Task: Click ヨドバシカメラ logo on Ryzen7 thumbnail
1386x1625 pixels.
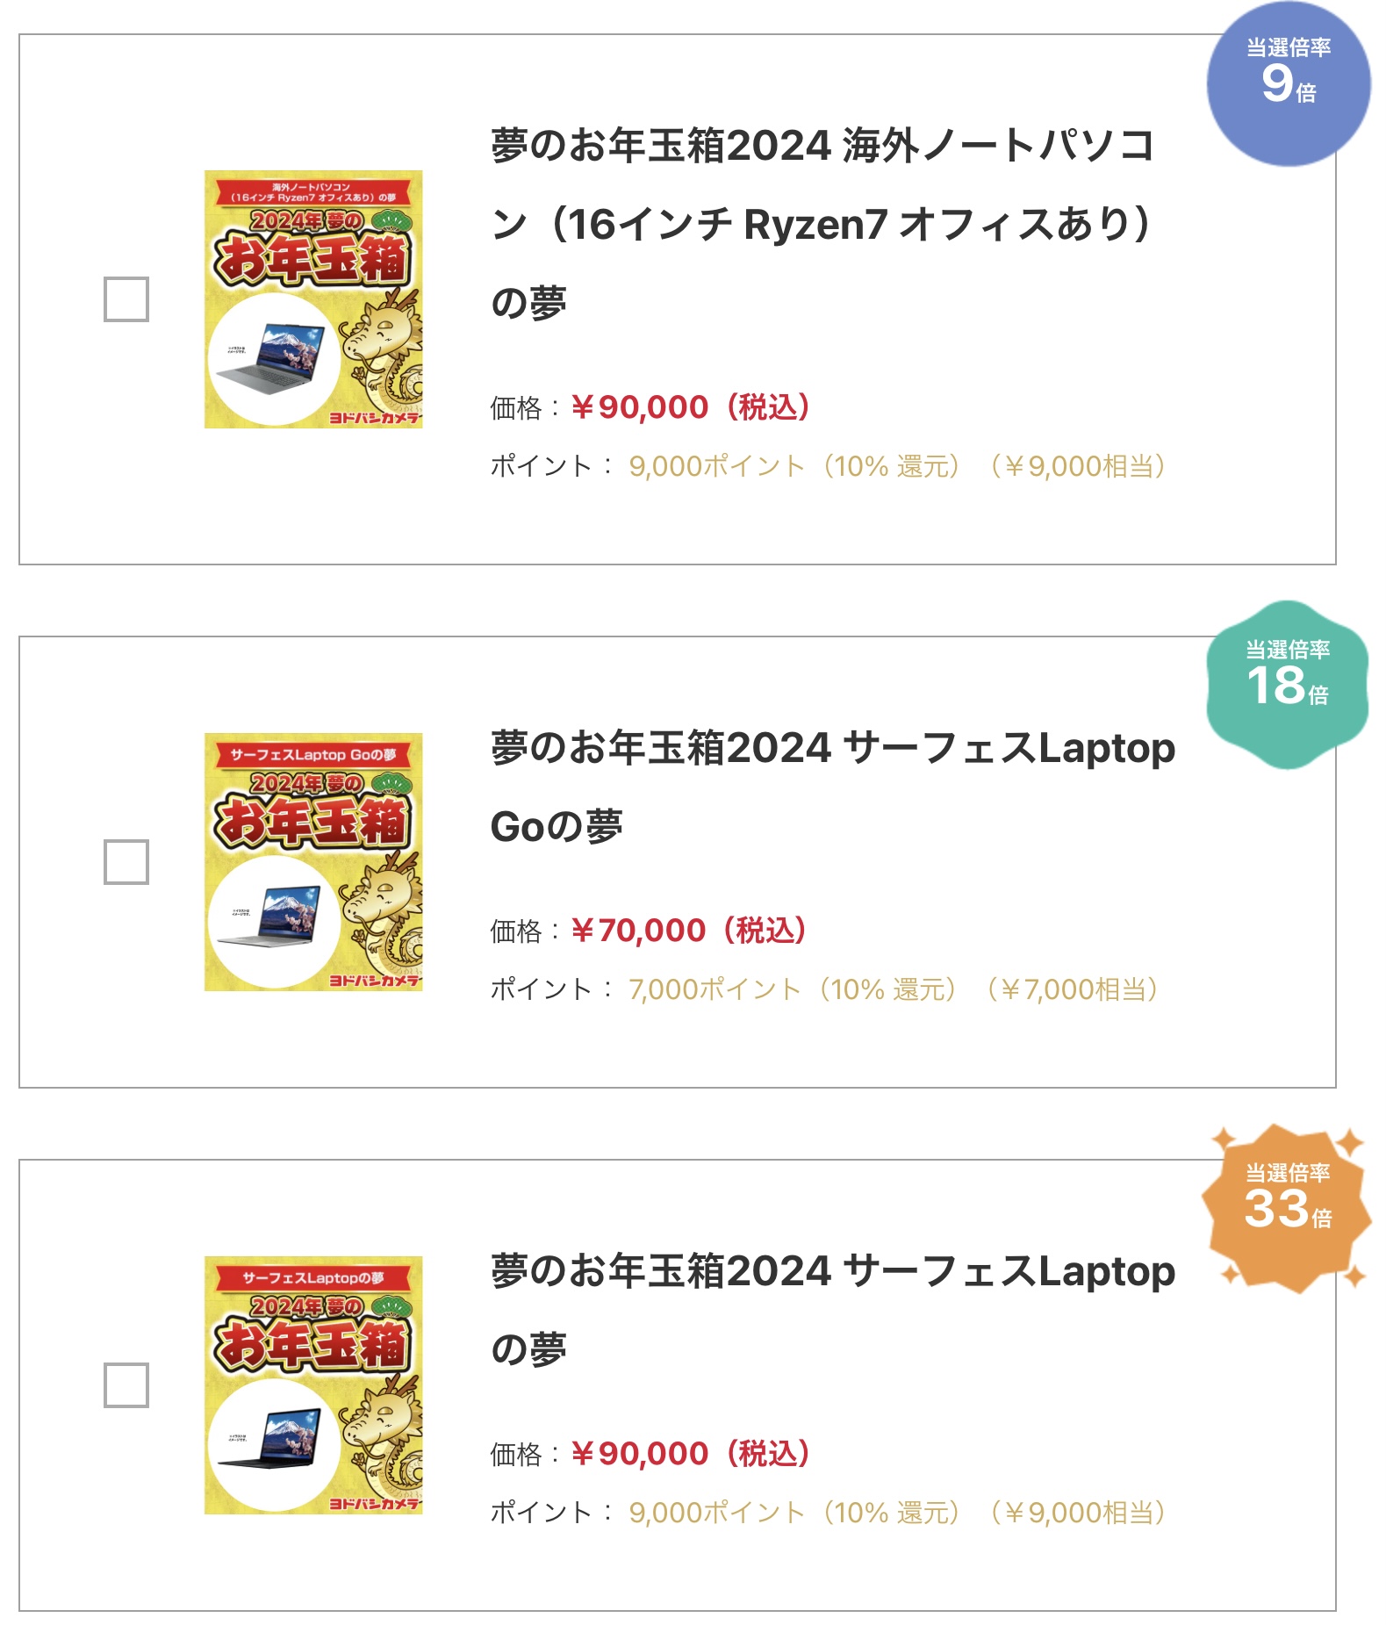Action: (375, 418)
